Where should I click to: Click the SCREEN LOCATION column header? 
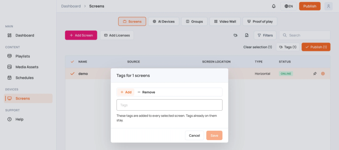pyautogui.click(x=216, y=62)
